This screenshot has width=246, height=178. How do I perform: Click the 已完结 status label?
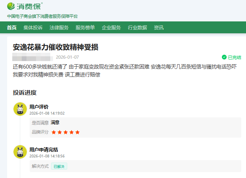pyautogui.click(x=234, y=57)
